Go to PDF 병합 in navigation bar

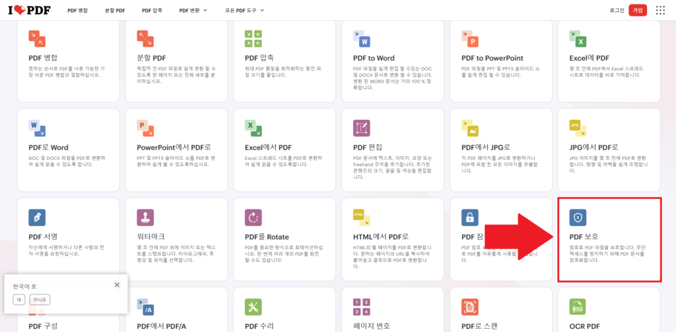[78, 11]
